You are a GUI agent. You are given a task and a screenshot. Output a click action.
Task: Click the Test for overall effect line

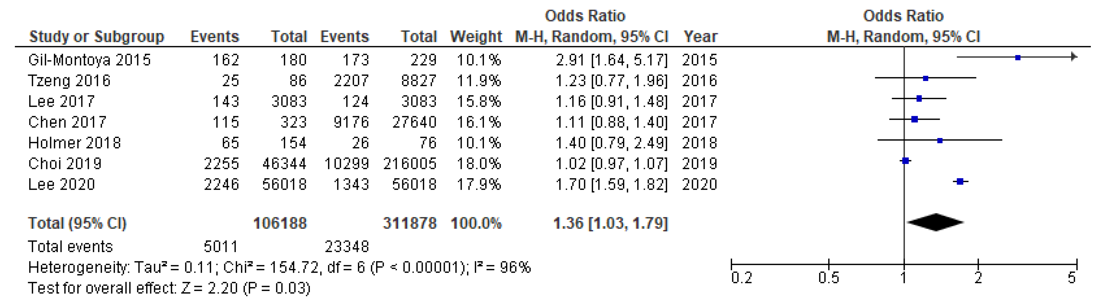pos(169,288)
